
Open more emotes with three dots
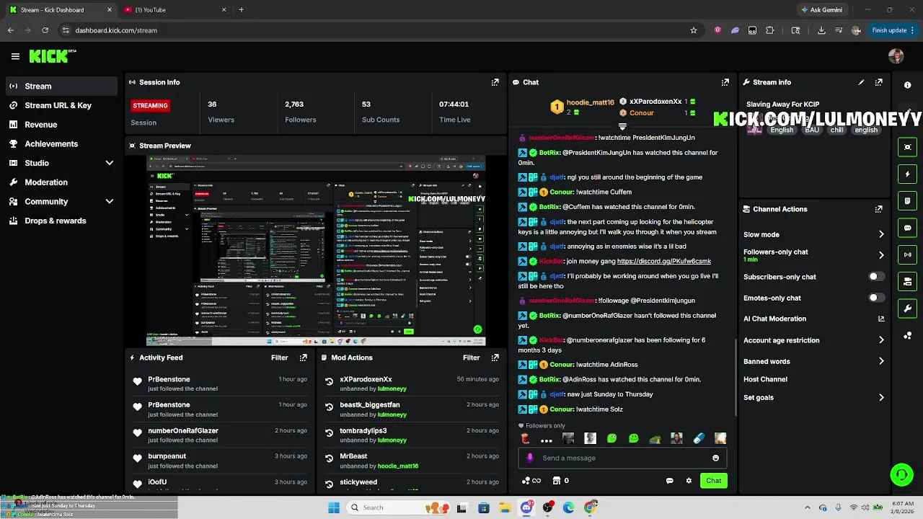tap(546, 439)
